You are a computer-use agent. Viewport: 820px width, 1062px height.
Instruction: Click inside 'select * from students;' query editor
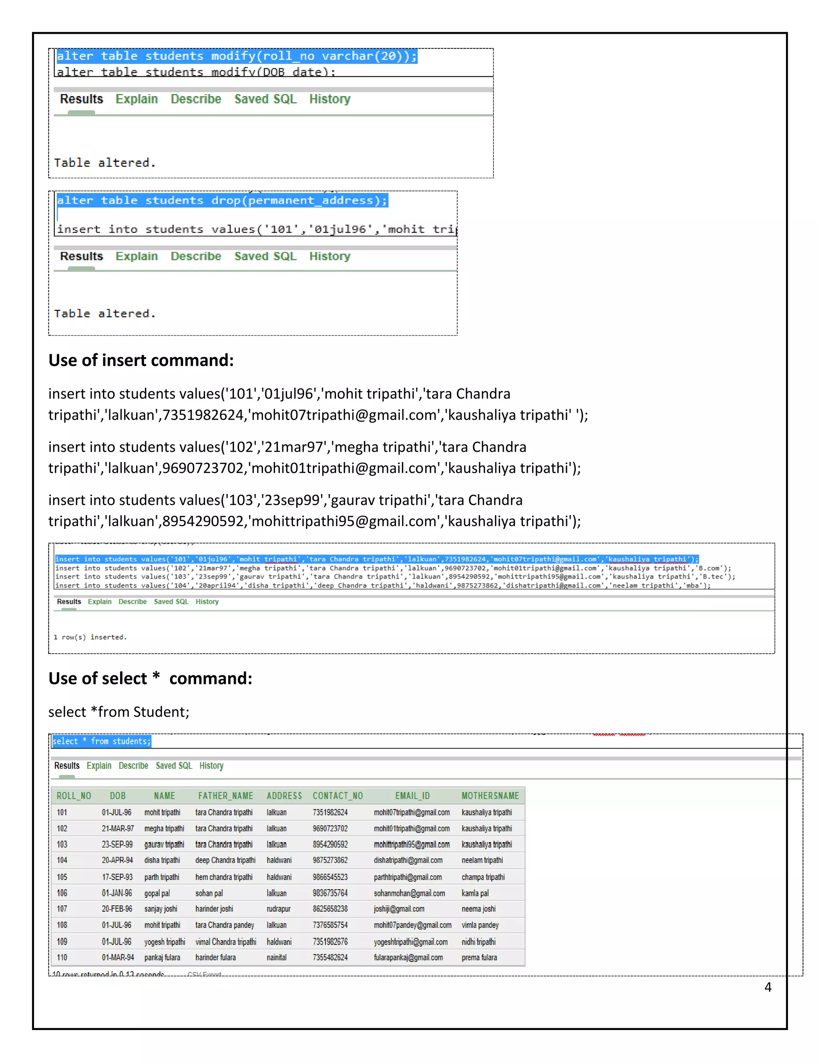coord(102,741)
